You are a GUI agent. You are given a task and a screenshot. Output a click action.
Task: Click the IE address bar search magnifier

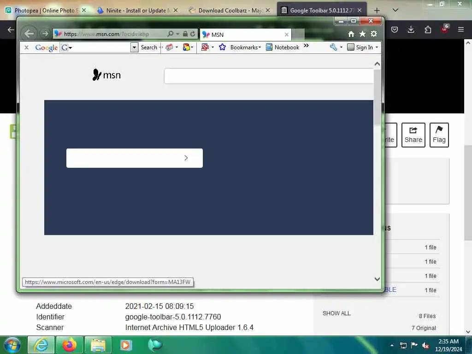click(x=171, y=34)
